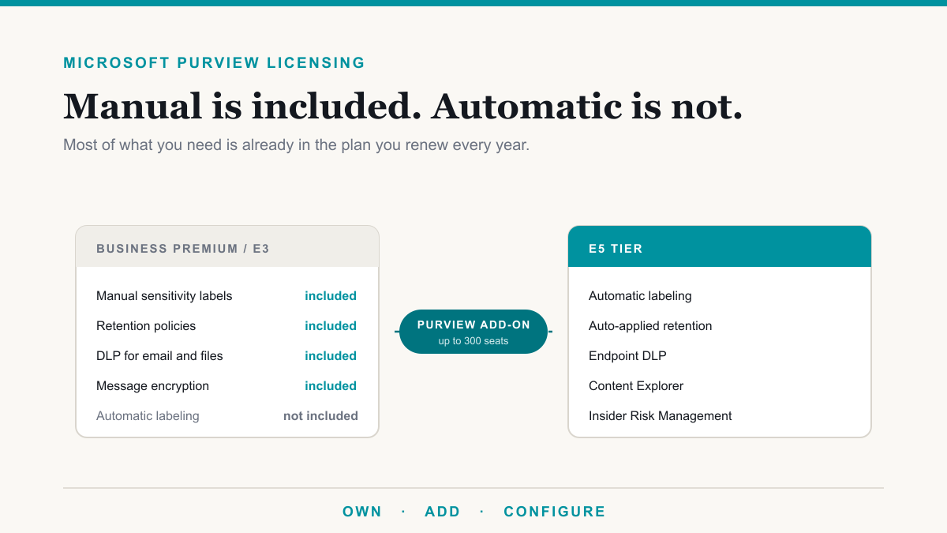Click 'Insider Risk Management' entry

pos(661,416)
